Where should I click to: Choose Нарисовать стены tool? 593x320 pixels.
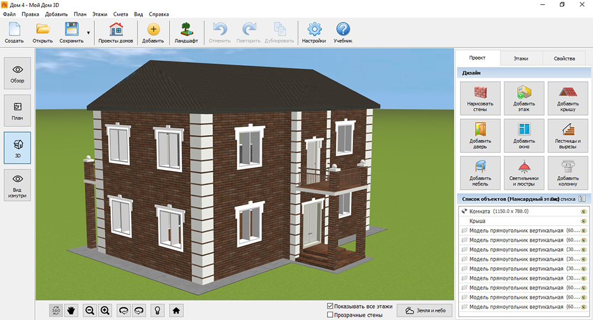pos(480,98)
